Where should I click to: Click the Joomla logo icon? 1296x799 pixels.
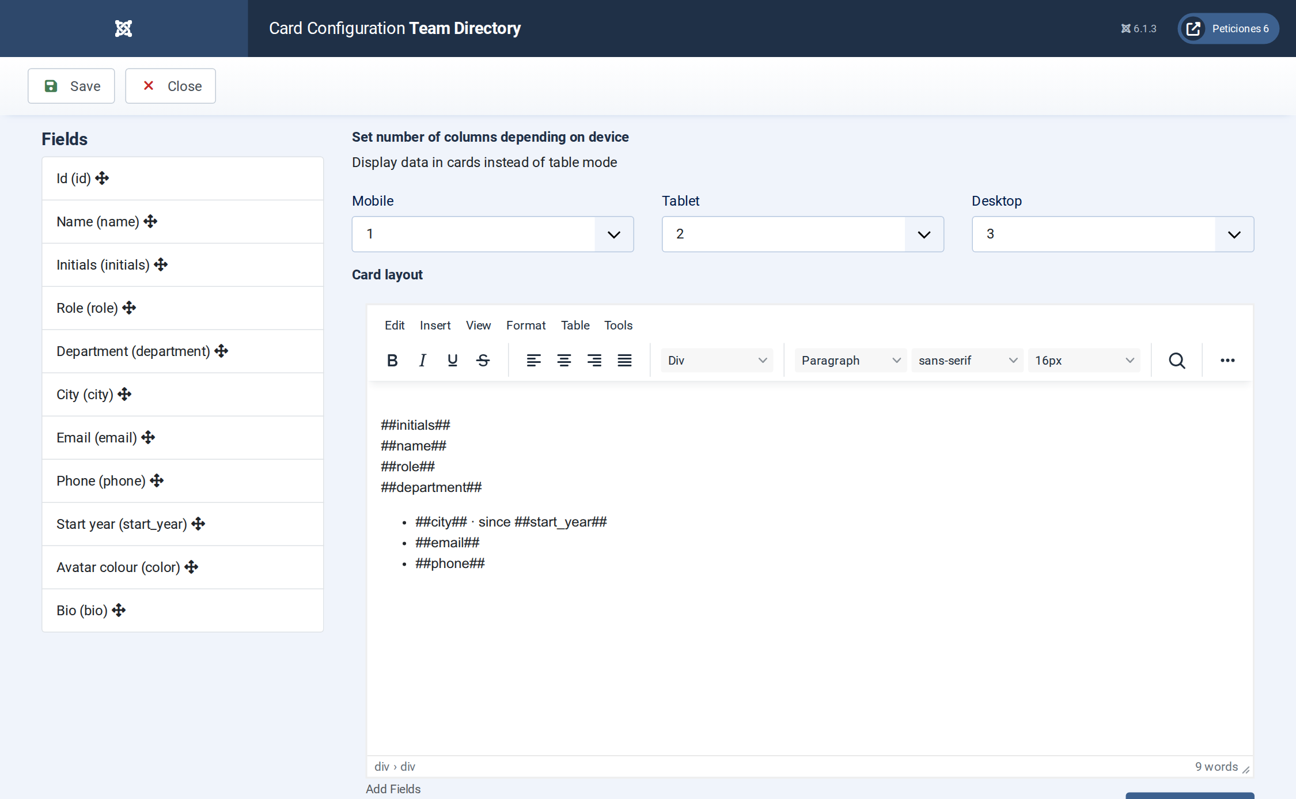click(x=123, y=28)
